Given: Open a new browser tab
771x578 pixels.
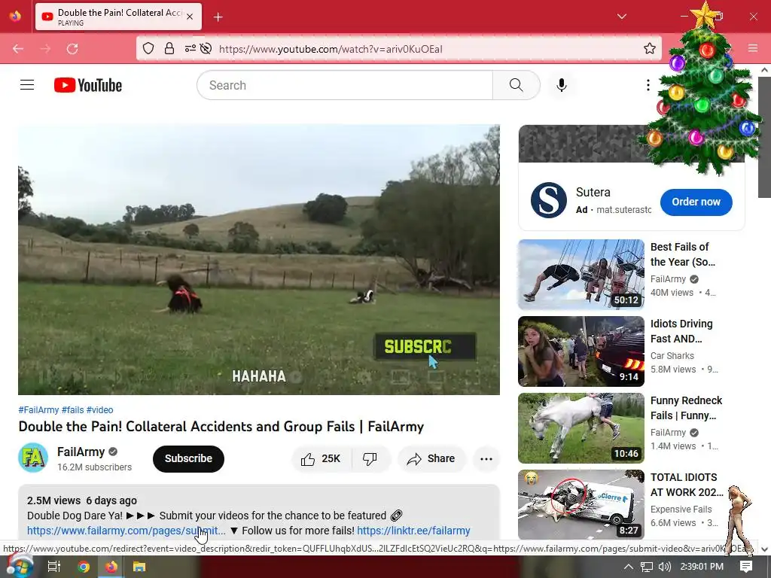Looking at the screenshot, I should click(218, 17).
